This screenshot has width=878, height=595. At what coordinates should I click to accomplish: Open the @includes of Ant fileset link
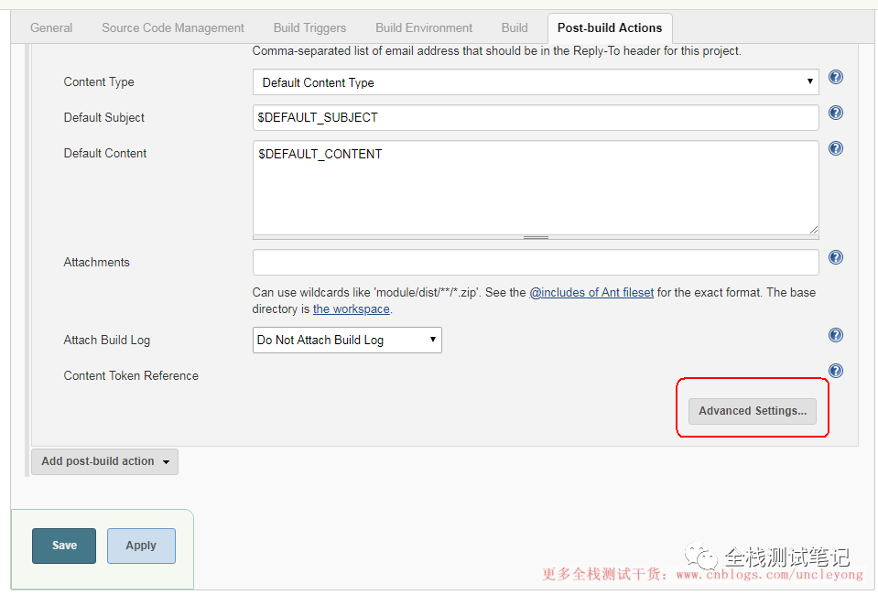click(591, 293)
